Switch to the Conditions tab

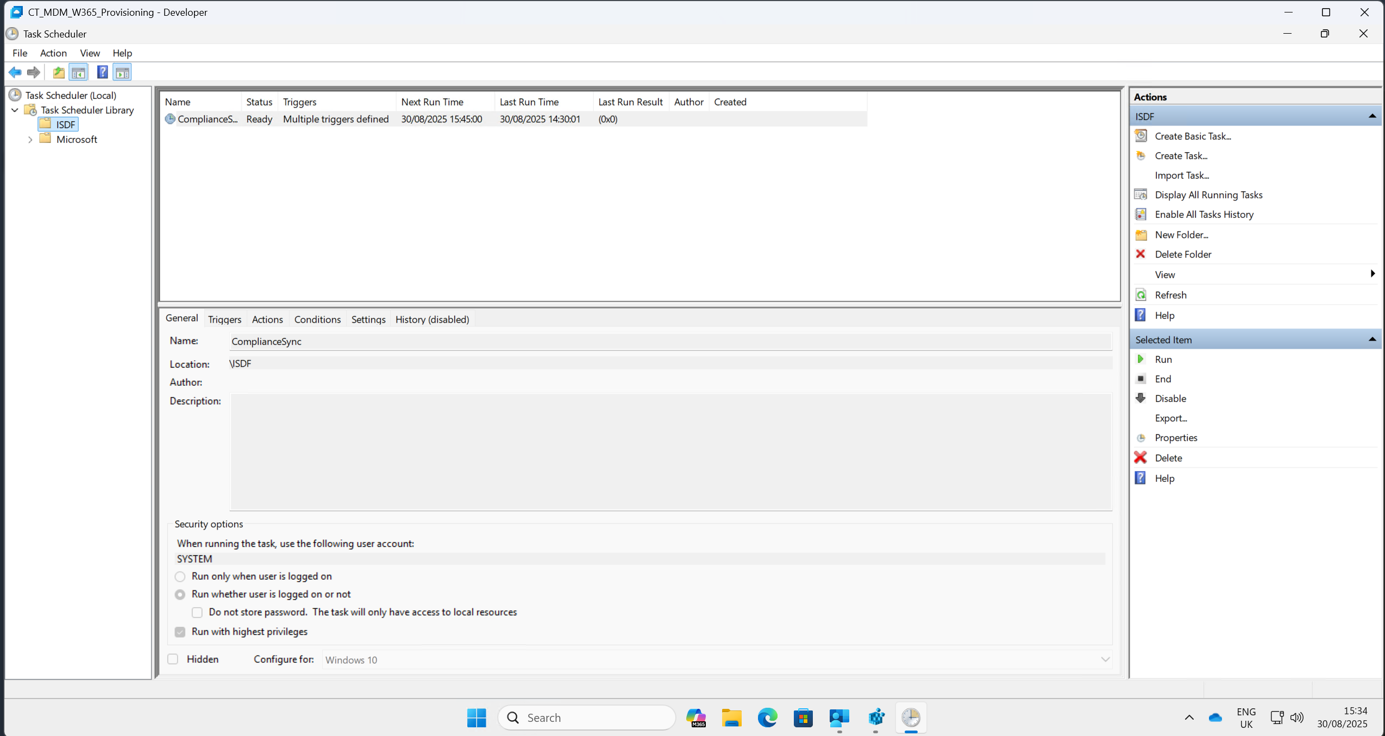(317, 319)
